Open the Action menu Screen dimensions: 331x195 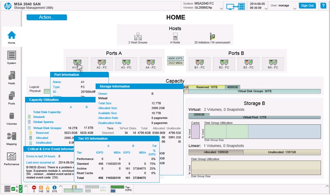point(47,17)
